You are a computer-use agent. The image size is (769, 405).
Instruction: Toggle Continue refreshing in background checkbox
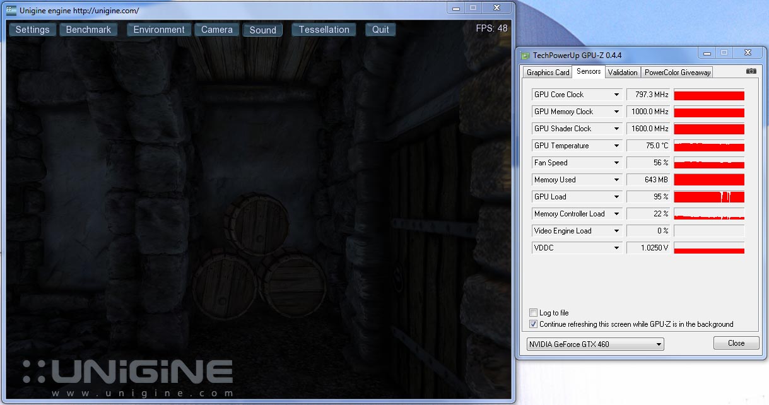coord(534,324)
